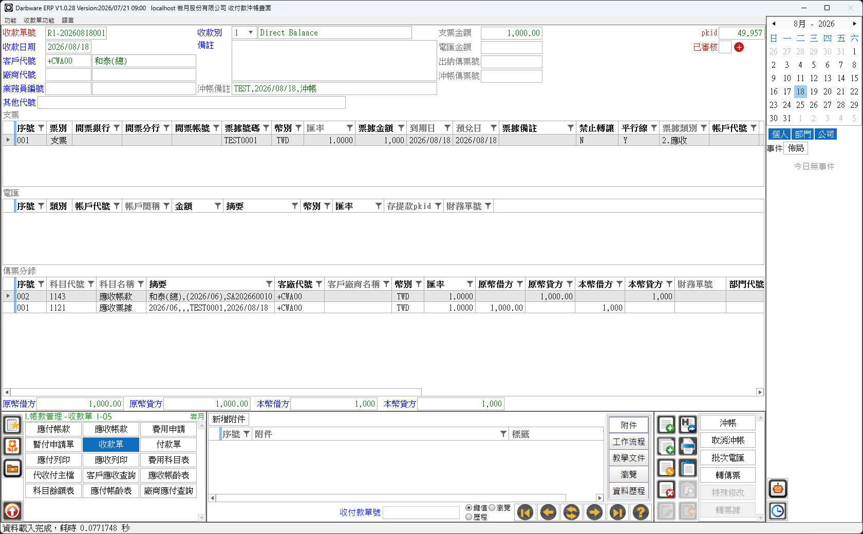Filter the 摘要 column in voucher entries grid
This screenshot has width=863, height=534.
[x=269, y=284]
